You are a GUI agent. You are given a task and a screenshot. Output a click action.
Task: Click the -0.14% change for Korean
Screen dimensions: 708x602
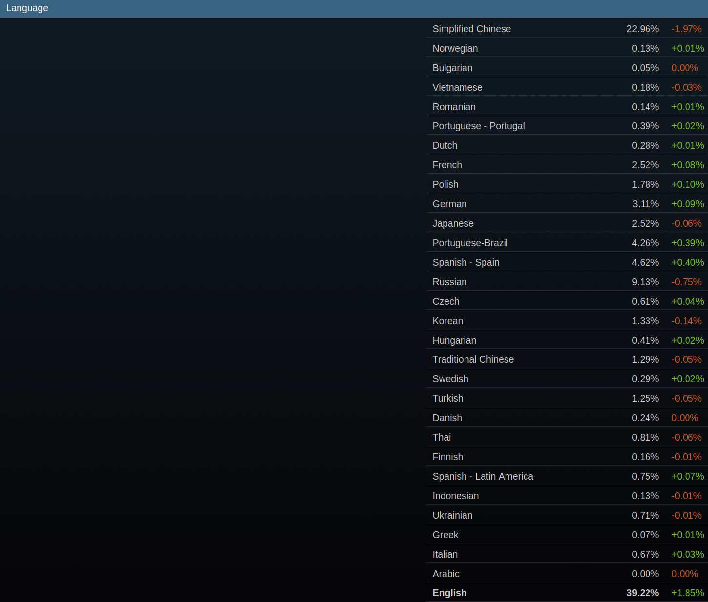(x=687, y=321)
